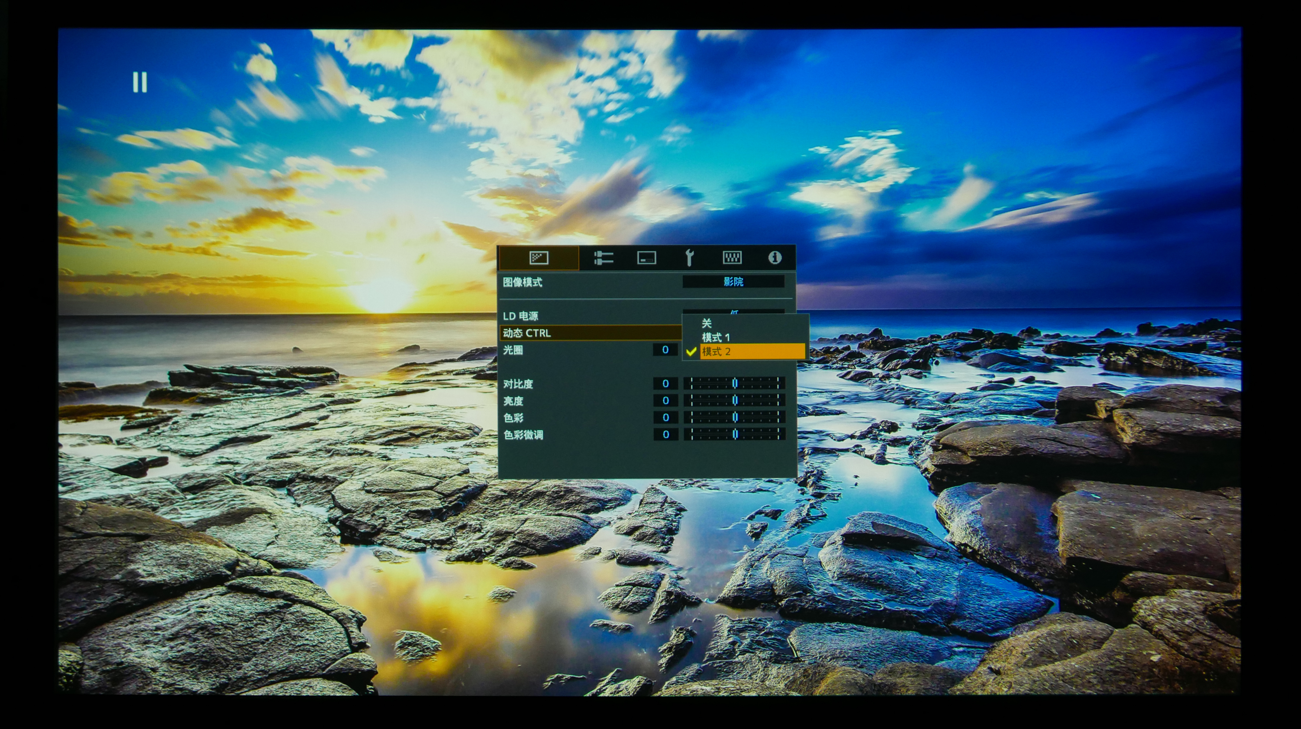
Task: Click the pause indicator icon
Action: (140, 82)
